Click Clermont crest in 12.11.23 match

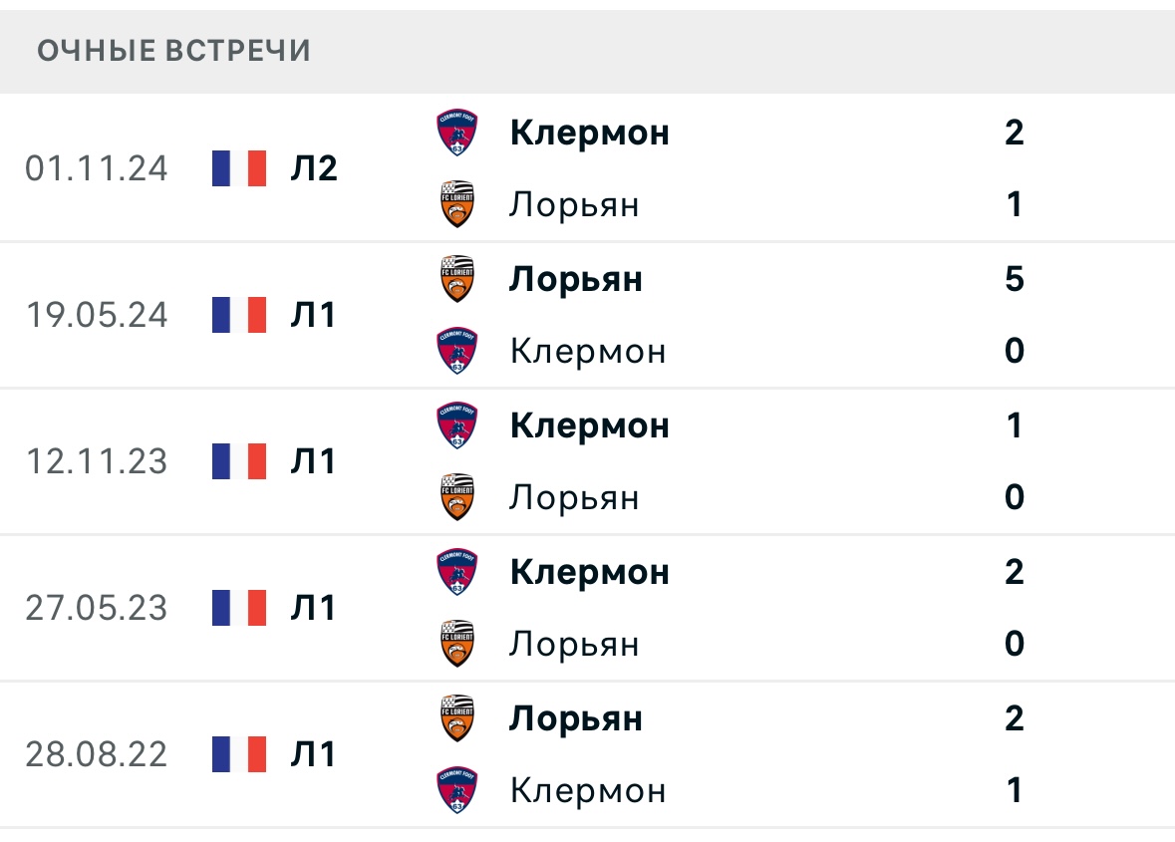457,425
